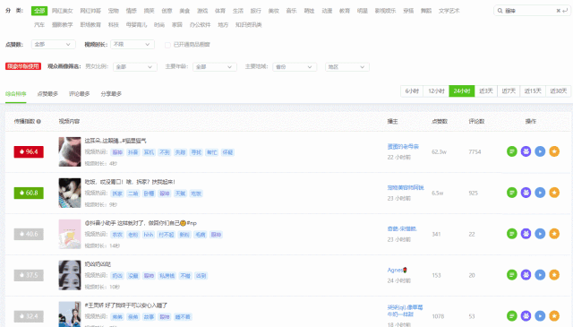The height and width of the screenshot is (327, 573).
Task: Click the purple audience icon in the 40.6 row
Action: [x=526, y=233]
